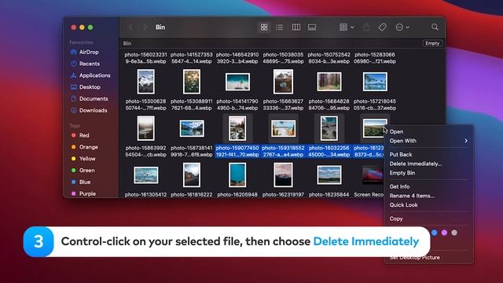This screenshot has width=503, height=283.
Task: Select thumbnail of photo-16032256 file
Action: (329, 128)
